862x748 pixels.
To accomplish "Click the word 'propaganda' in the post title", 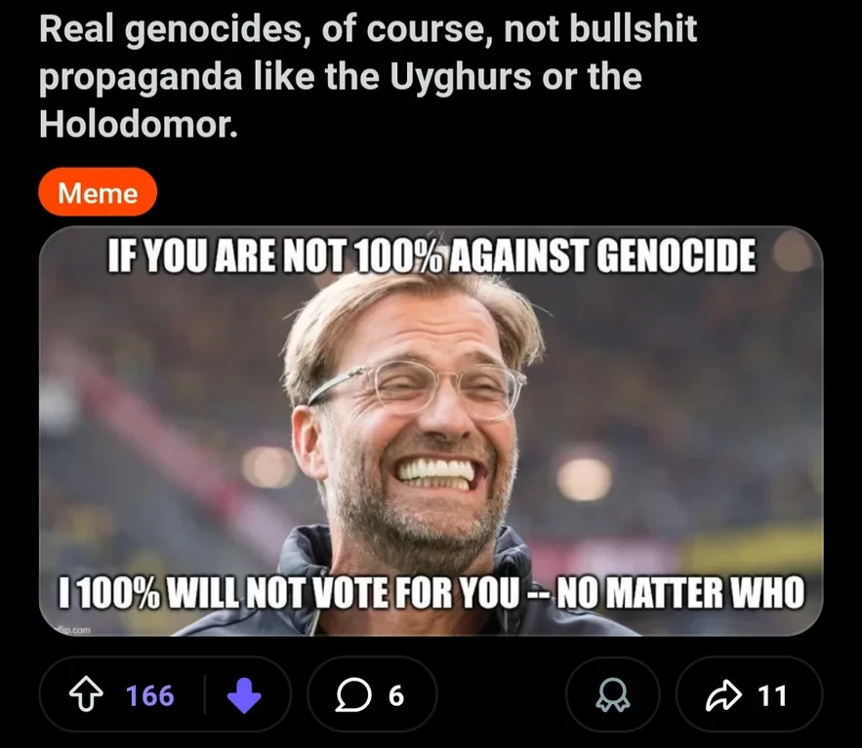I will click(x=141, y=77).
